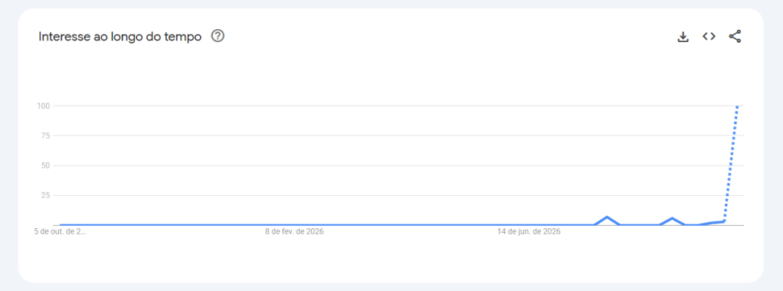The image size is (783, 291).
Task: Share the interest over time chart
Action: point(735,37)
